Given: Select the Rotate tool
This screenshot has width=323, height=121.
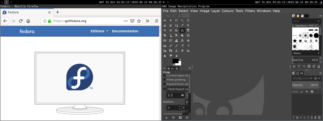Looking at the screenshot, I should point(165,36).
